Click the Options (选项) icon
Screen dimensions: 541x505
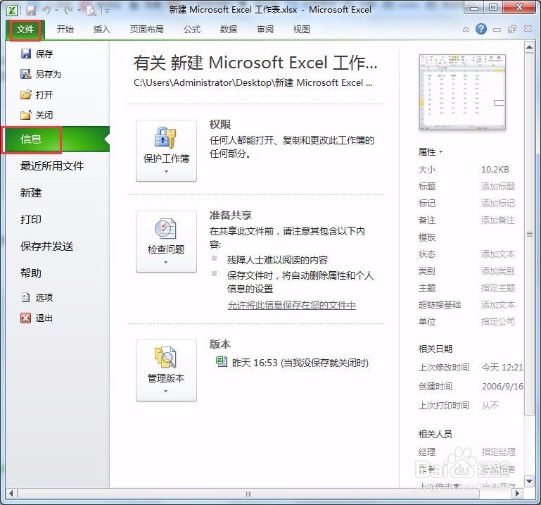pos(25,297)
